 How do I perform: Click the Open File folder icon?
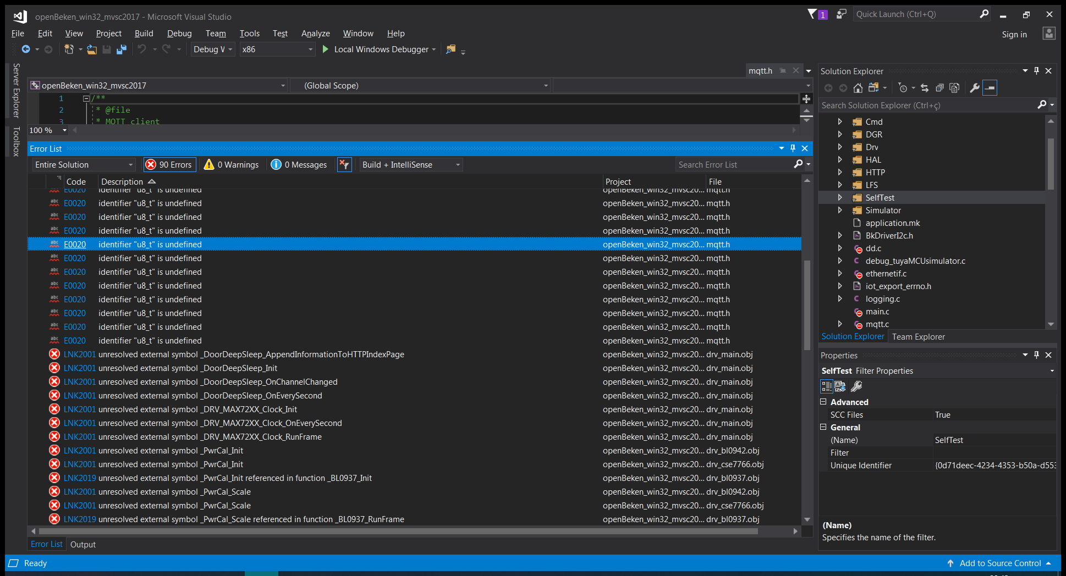[92, 49]
